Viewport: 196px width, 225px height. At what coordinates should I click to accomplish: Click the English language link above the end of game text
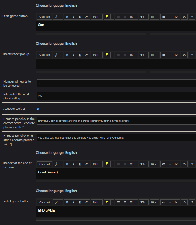(x=71, y=153)
